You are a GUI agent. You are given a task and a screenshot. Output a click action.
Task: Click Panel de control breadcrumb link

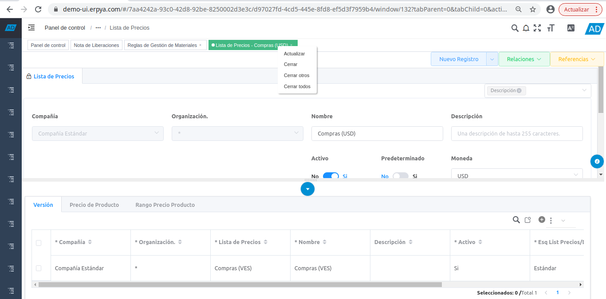coord(65,28)
